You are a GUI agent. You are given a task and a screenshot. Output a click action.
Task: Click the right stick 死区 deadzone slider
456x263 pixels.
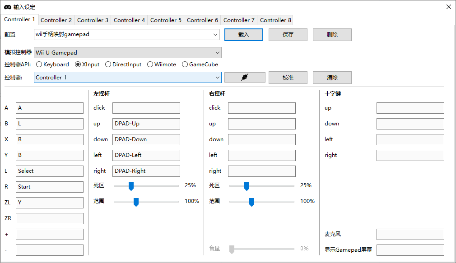coord(262,186)
